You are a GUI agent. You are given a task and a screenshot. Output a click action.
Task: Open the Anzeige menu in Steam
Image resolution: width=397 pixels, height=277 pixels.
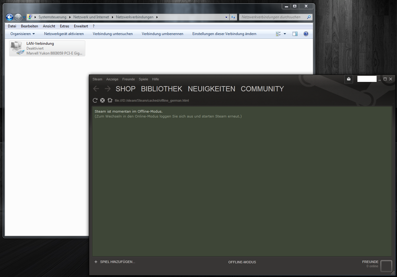pos(112,79)
